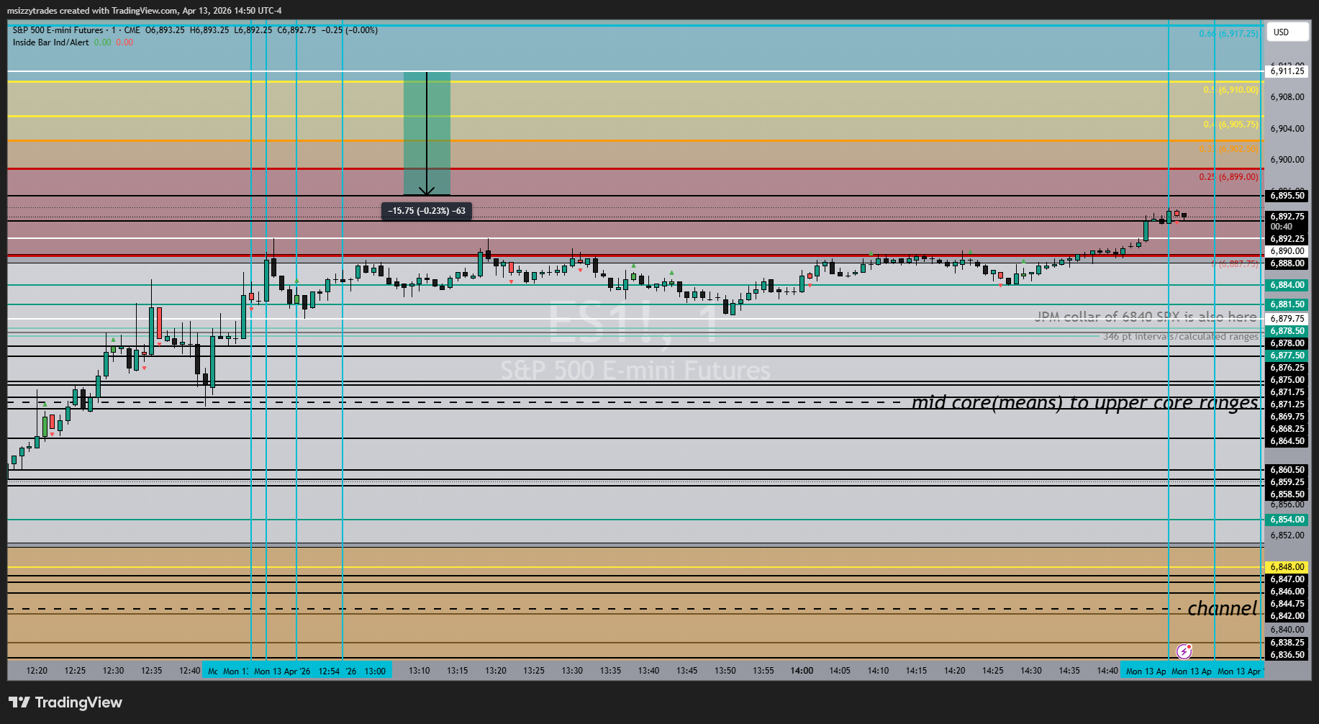Viewport: 1319px width, 724px height.
Task: Click the green 6,884.00 price label
Action: (x=1287, y=285)
